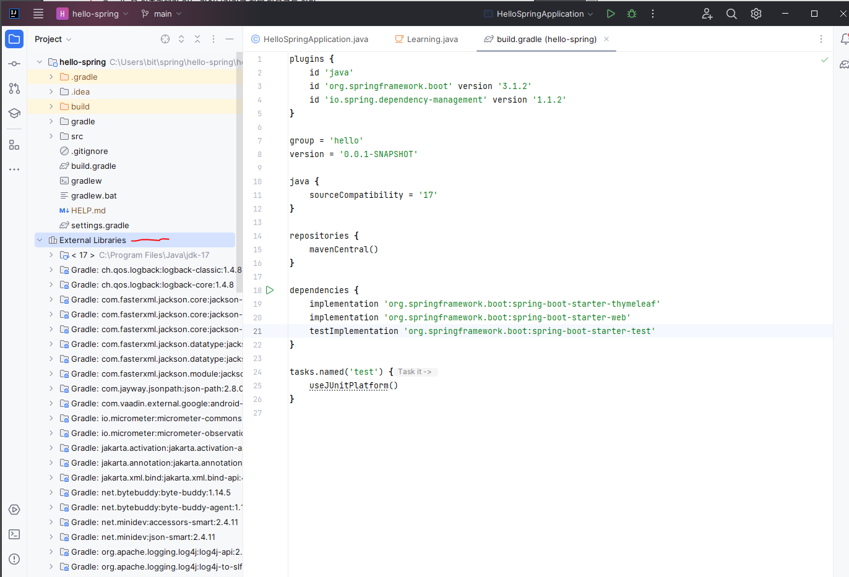Switch to Learning.java tab
The width and height of the screenshot is (849, 577).
(x=426, y=39)
